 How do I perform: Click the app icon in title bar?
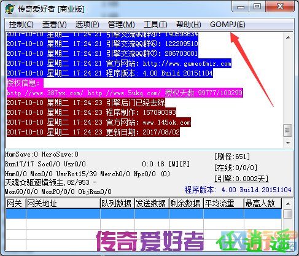coord(10,9)
